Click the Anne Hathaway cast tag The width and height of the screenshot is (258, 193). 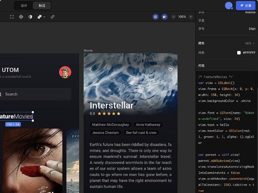click(148, 125)
